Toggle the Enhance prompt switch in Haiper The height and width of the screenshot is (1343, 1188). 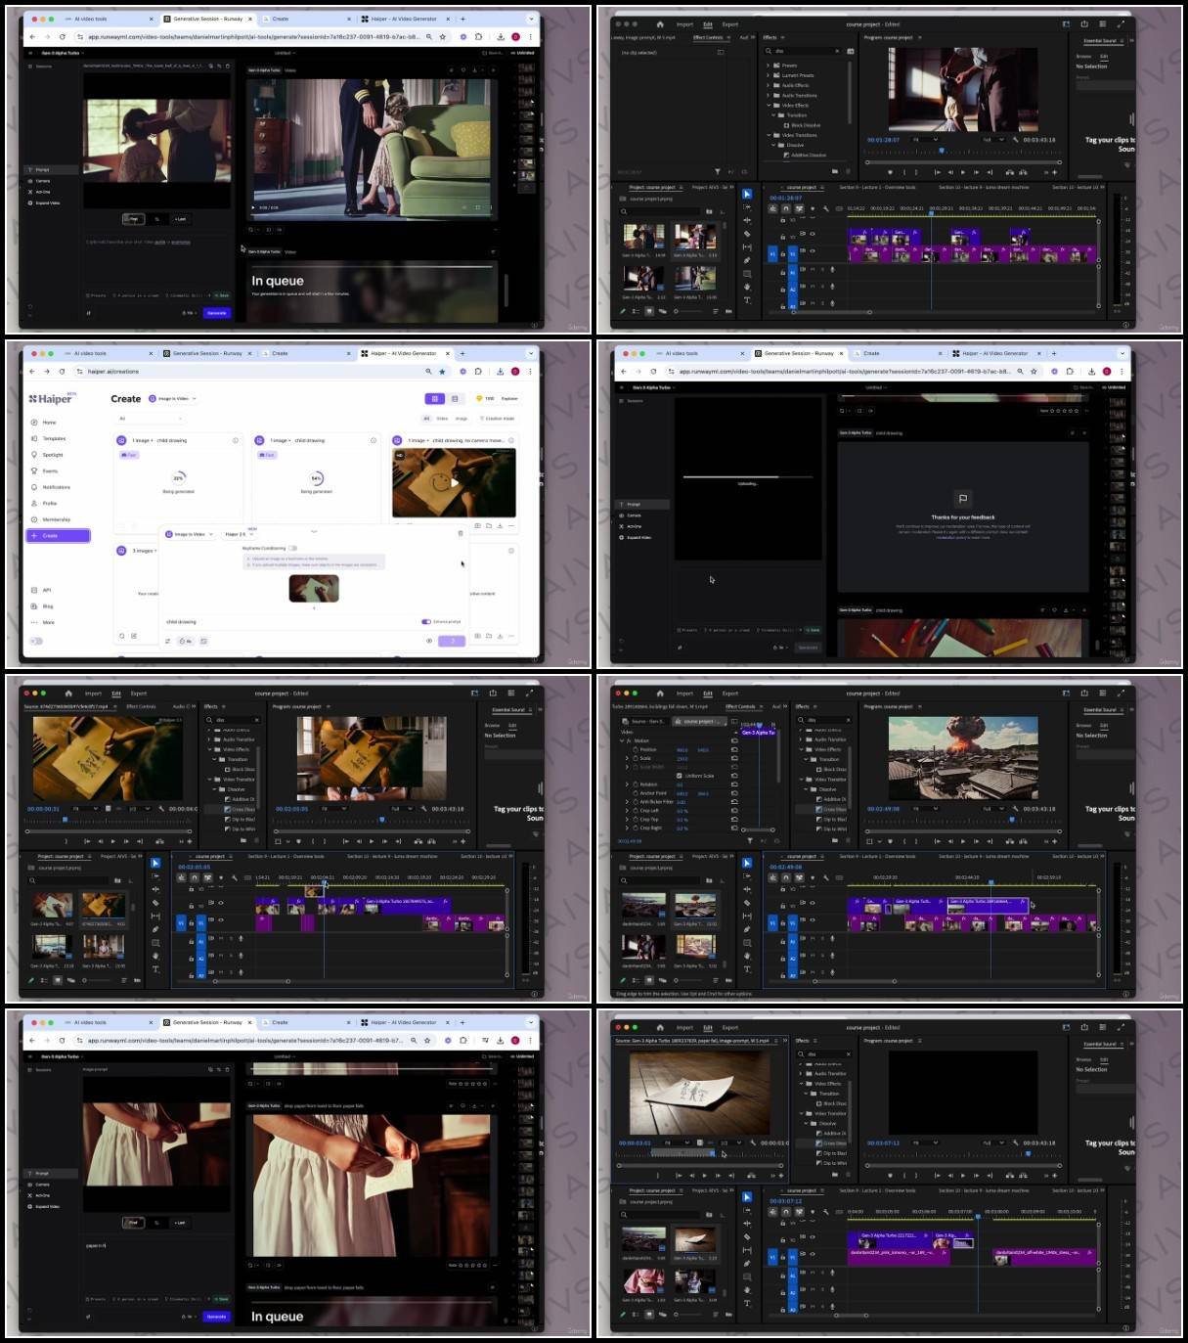426,621
